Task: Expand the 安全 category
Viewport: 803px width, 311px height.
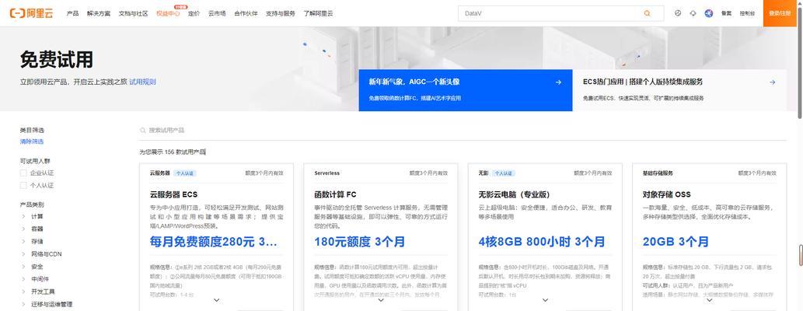Action: (23, 267)
